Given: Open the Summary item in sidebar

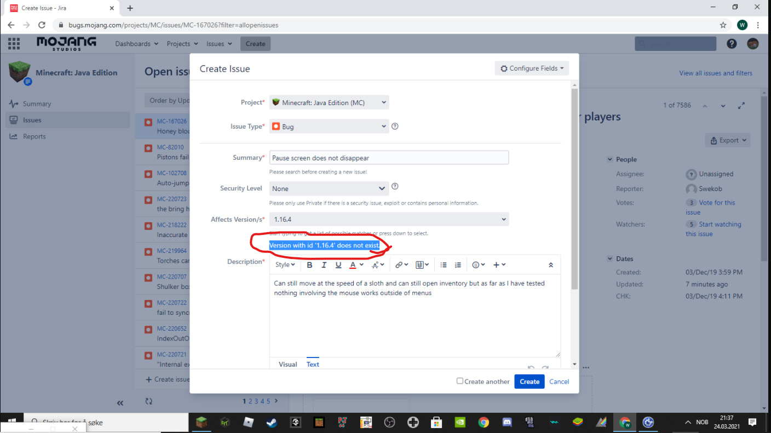Looking at the screenshot, I should click(37, 103).
